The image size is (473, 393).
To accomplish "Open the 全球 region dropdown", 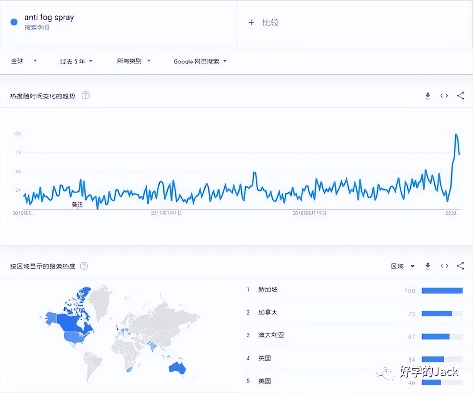I will (x=24, y=61).
